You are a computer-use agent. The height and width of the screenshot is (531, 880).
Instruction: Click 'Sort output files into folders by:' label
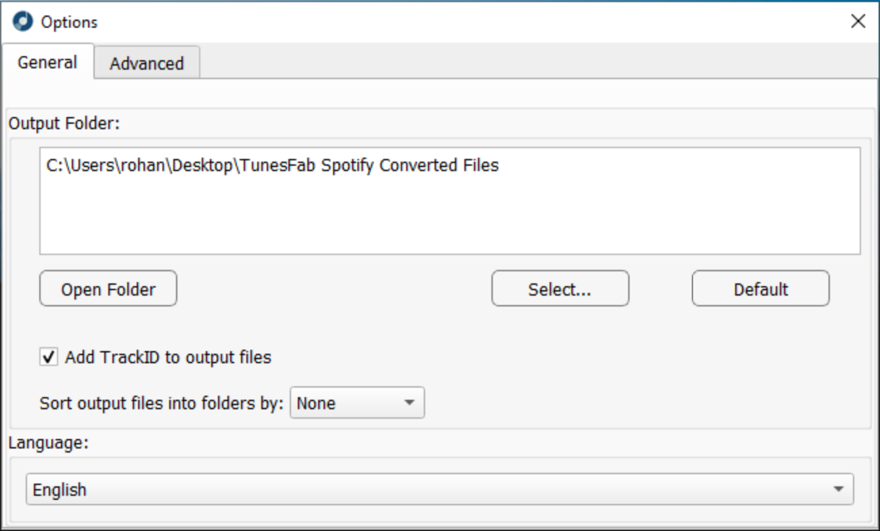click(x=161, y=403)
